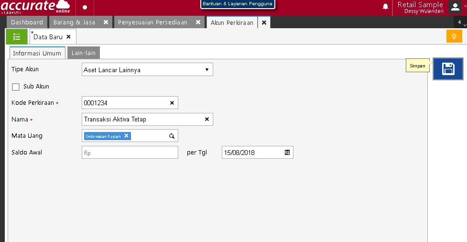Expand the Tipe Akun dropdown
The height and width of the screenshot is (242, 467).
coord(206,70)
